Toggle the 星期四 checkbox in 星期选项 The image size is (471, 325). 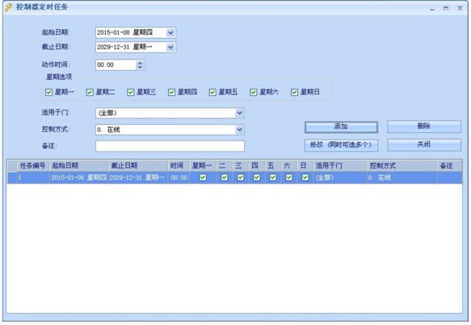pyautogui.click(x=171, y=93)
